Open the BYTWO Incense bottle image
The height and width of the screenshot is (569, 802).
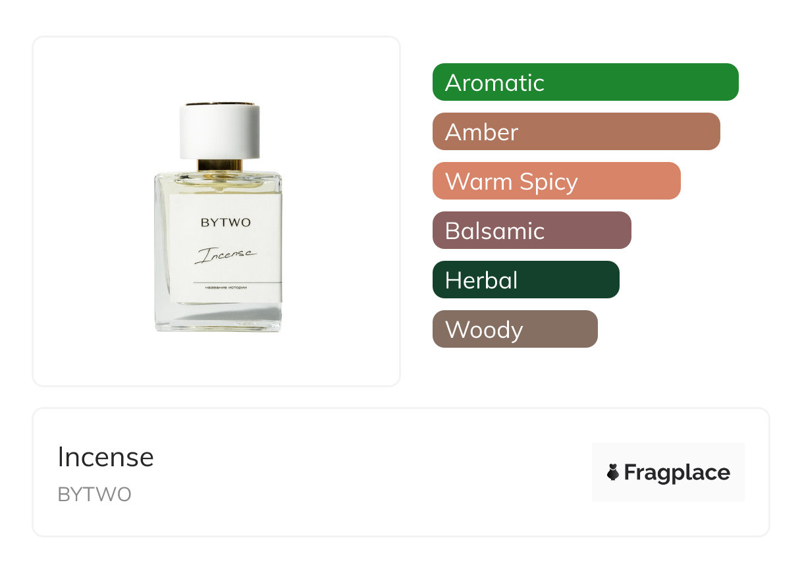point(219,217)
